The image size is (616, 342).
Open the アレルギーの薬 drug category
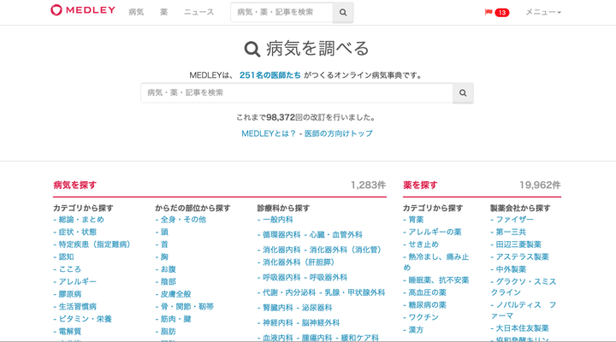click(435, 232)
